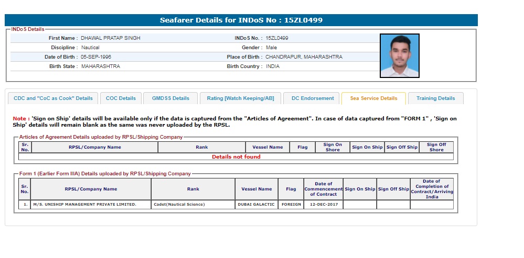Screen dimensions: 524x258
Task: Select the Sea Service Details tab
Action: tap(373, 98)
